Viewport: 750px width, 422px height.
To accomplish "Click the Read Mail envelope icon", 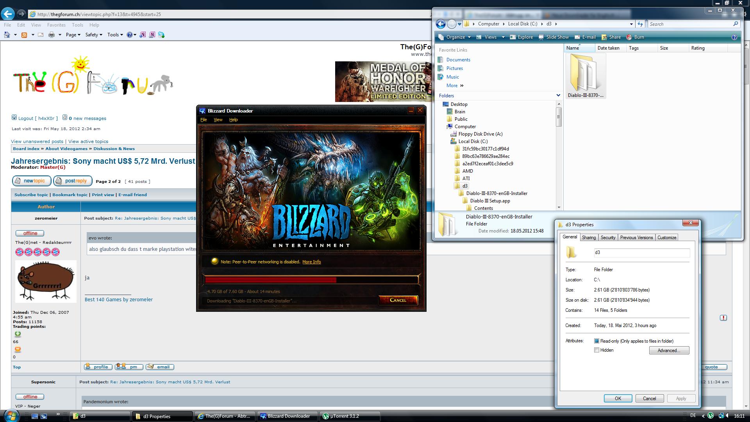I will (x=41, y=35).
